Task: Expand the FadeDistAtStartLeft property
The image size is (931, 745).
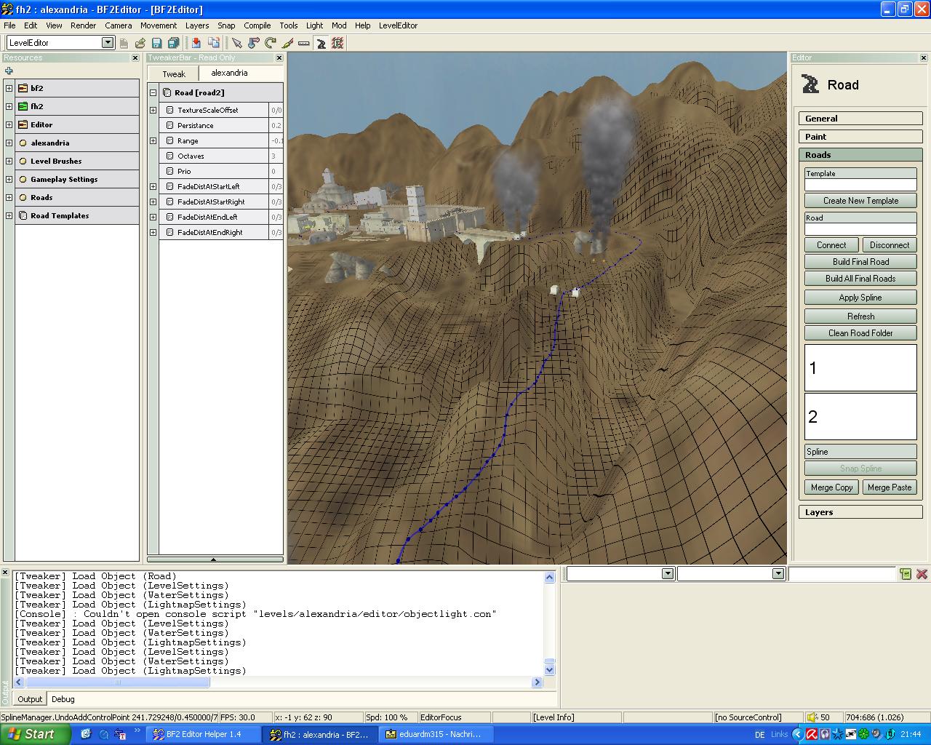Action: (153, 186)
